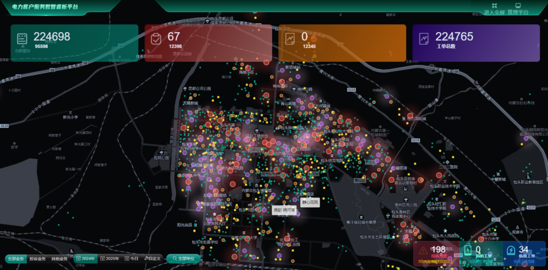This screenshot has width=548, height=270.
Task: Open the 全部单位 unit selector
Action: (186, 259)
